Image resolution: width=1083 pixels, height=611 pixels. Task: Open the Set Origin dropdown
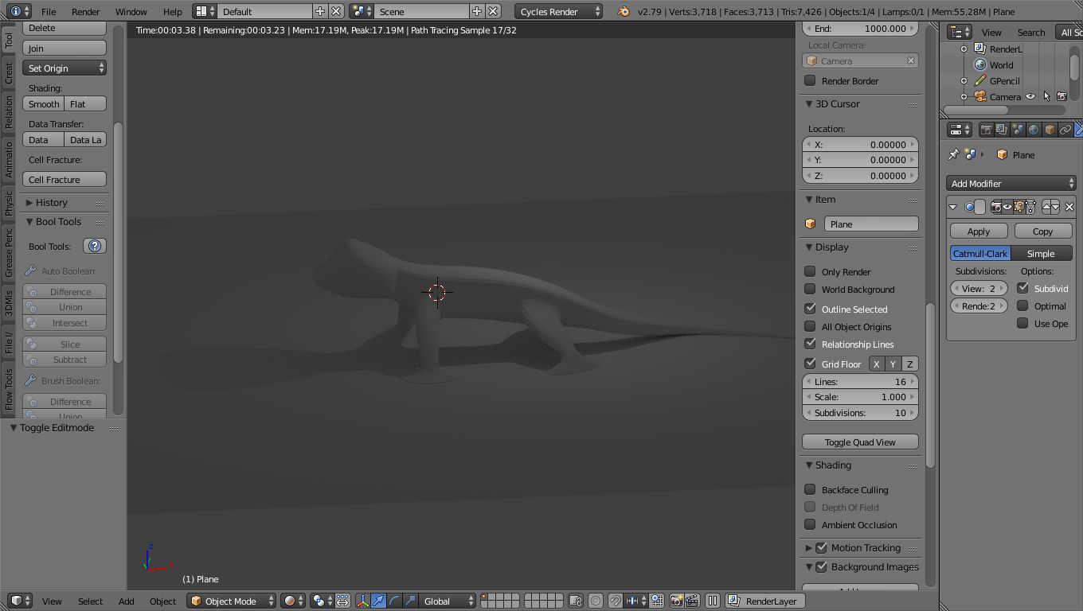tap(65, 68)
